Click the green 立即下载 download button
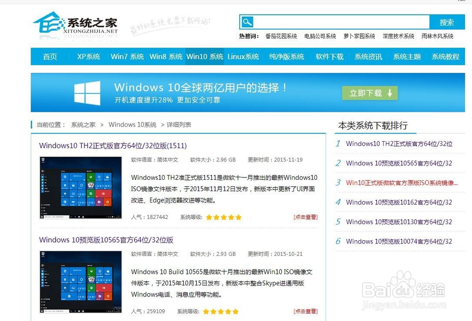 (370, 93)
